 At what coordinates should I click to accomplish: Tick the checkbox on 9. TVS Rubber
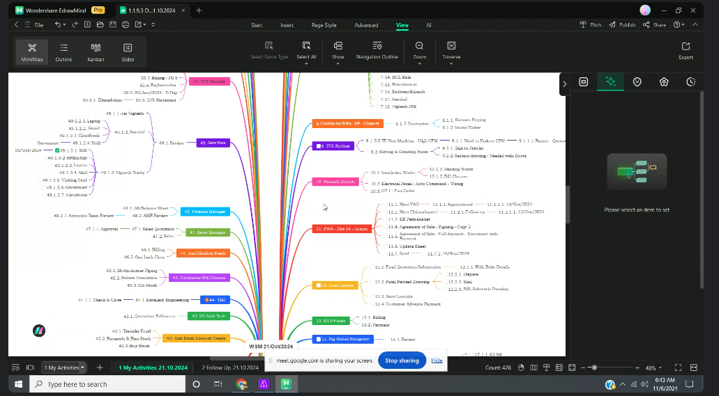pos(319,146)
